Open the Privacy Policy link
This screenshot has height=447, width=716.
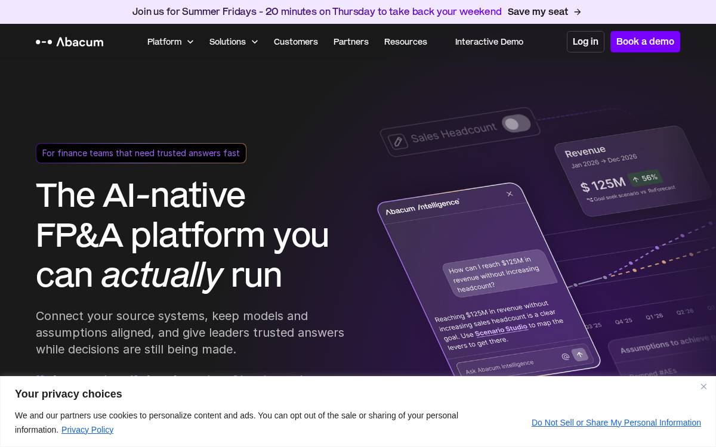pos(87,430)
